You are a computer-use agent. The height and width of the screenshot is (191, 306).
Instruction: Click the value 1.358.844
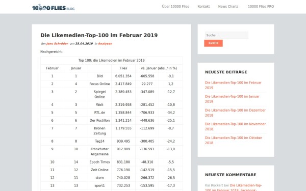(123, 113)
